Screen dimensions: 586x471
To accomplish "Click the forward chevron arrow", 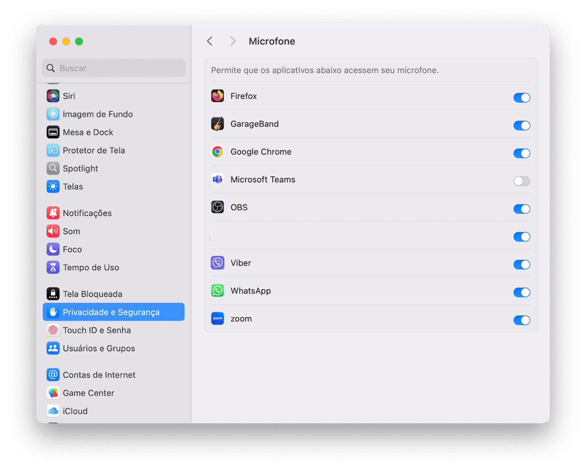I will tap(233, 41).
